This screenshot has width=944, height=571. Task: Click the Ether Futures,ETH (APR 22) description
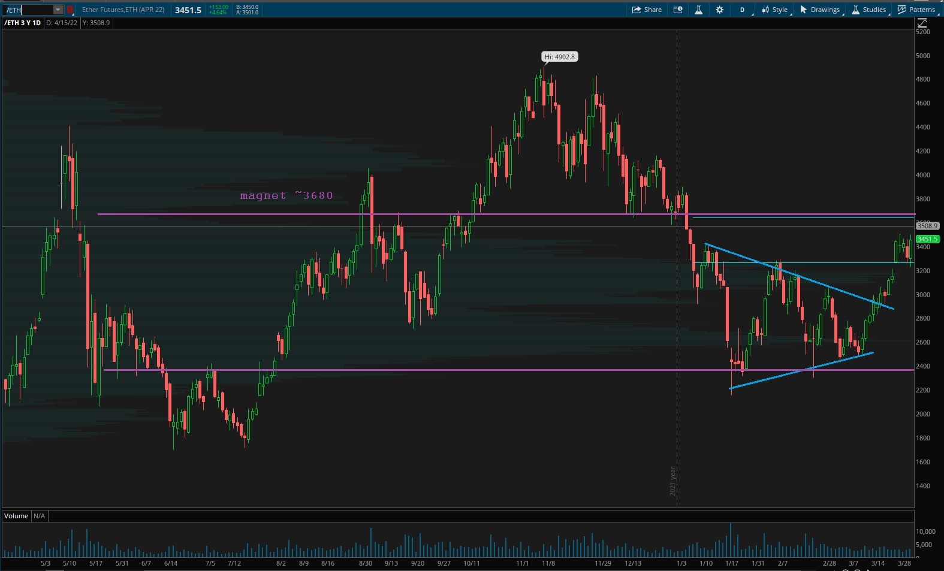click(x=123, y=10)
